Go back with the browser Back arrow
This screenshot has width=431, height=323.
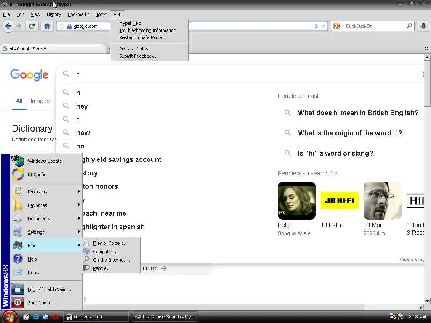point(8,26)
